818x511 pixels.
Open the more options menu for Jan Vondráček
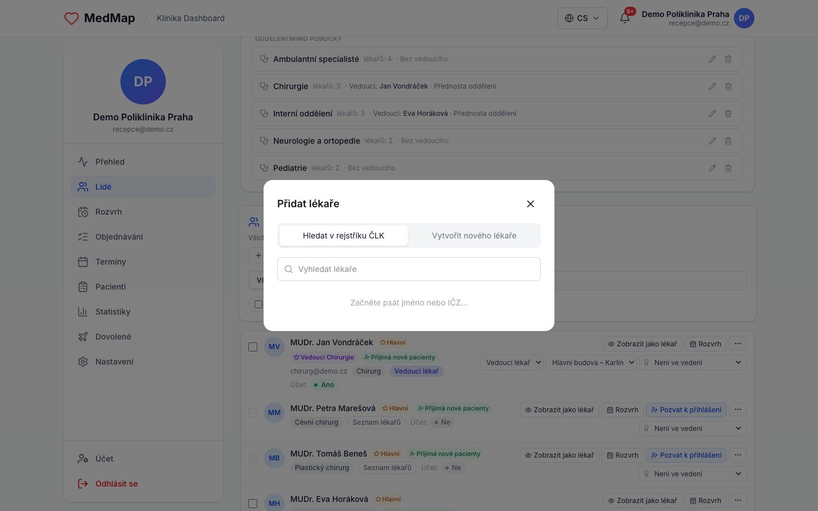[x=738, y=344]
